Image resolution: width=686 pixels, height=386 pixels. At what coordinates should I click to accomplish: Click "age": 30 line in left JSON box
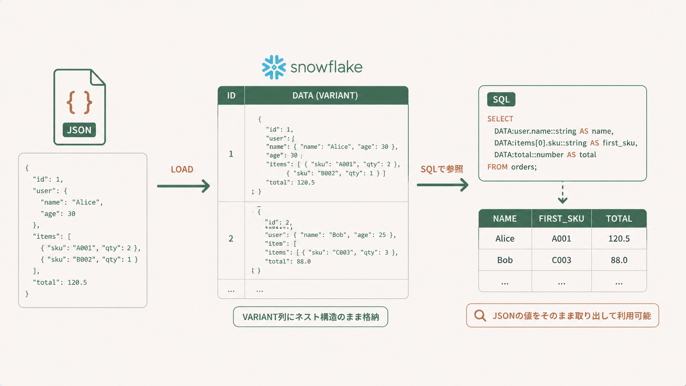(x=58, y=214)
